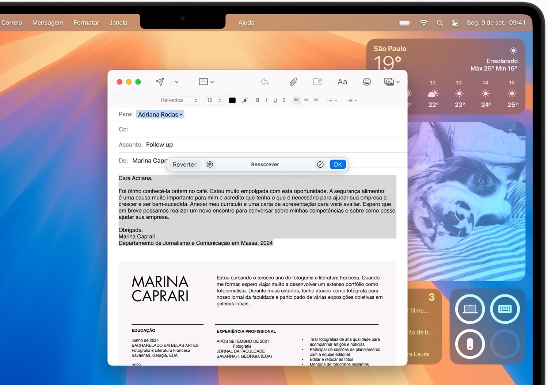Toggle strikethrough formatting
The width and height of the screenshot is (548, 385).
point(284,100)
